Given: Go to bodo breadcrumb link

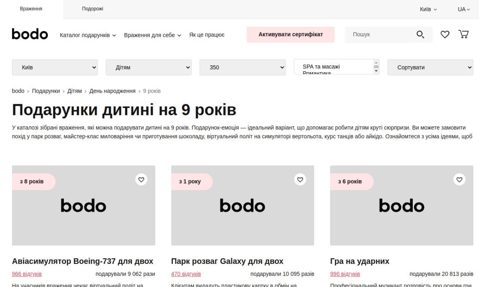Looking at the screenshot, I should click(18, 91).
